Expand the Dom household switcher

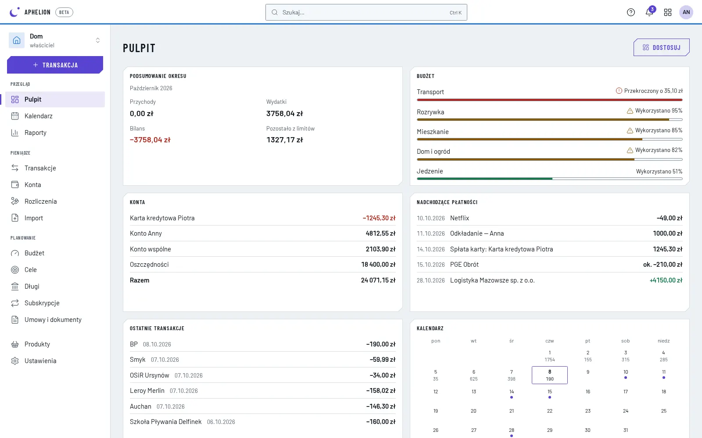pos(55,40)
